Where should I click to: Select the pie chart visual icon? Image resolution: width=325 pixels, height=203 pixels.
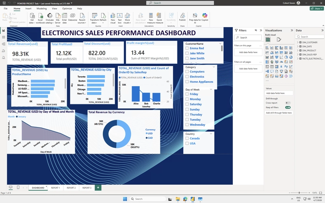click(286, 57)
